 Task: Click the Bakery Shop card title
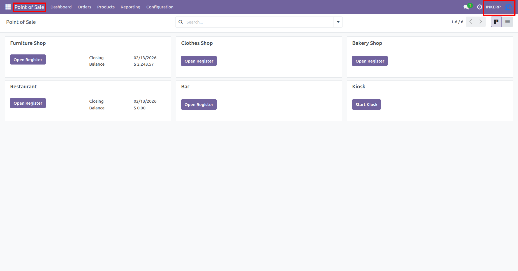click(367, 43)
